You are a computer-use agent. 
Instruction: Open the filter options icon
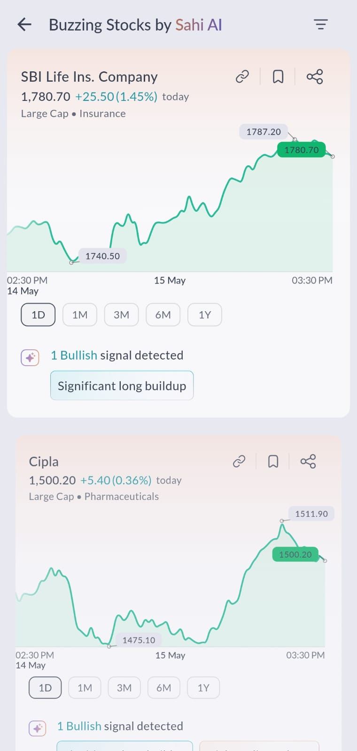320,24
